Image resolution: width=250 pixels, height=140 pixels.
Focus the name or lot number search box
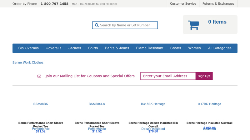coord(125,25)
